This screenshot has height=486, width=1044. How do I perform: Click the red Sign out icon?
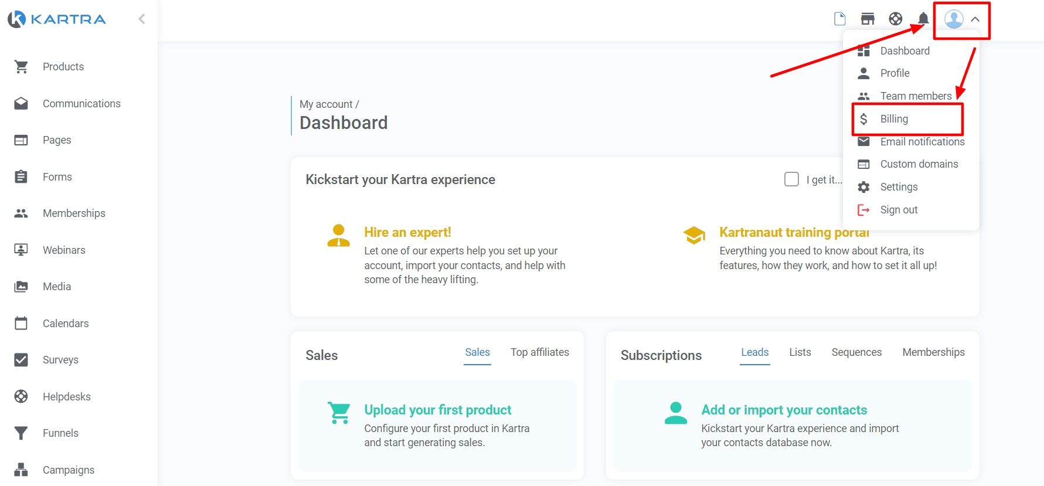click(x=863, y=210)
